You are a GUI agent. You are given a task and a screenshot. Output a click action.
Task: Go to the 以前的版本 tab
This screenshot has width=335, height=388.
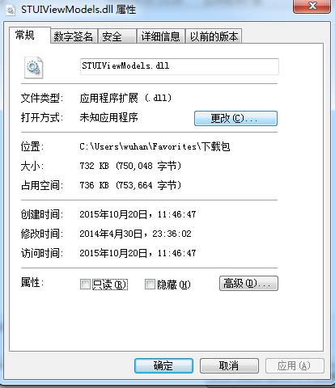point(214,36)
